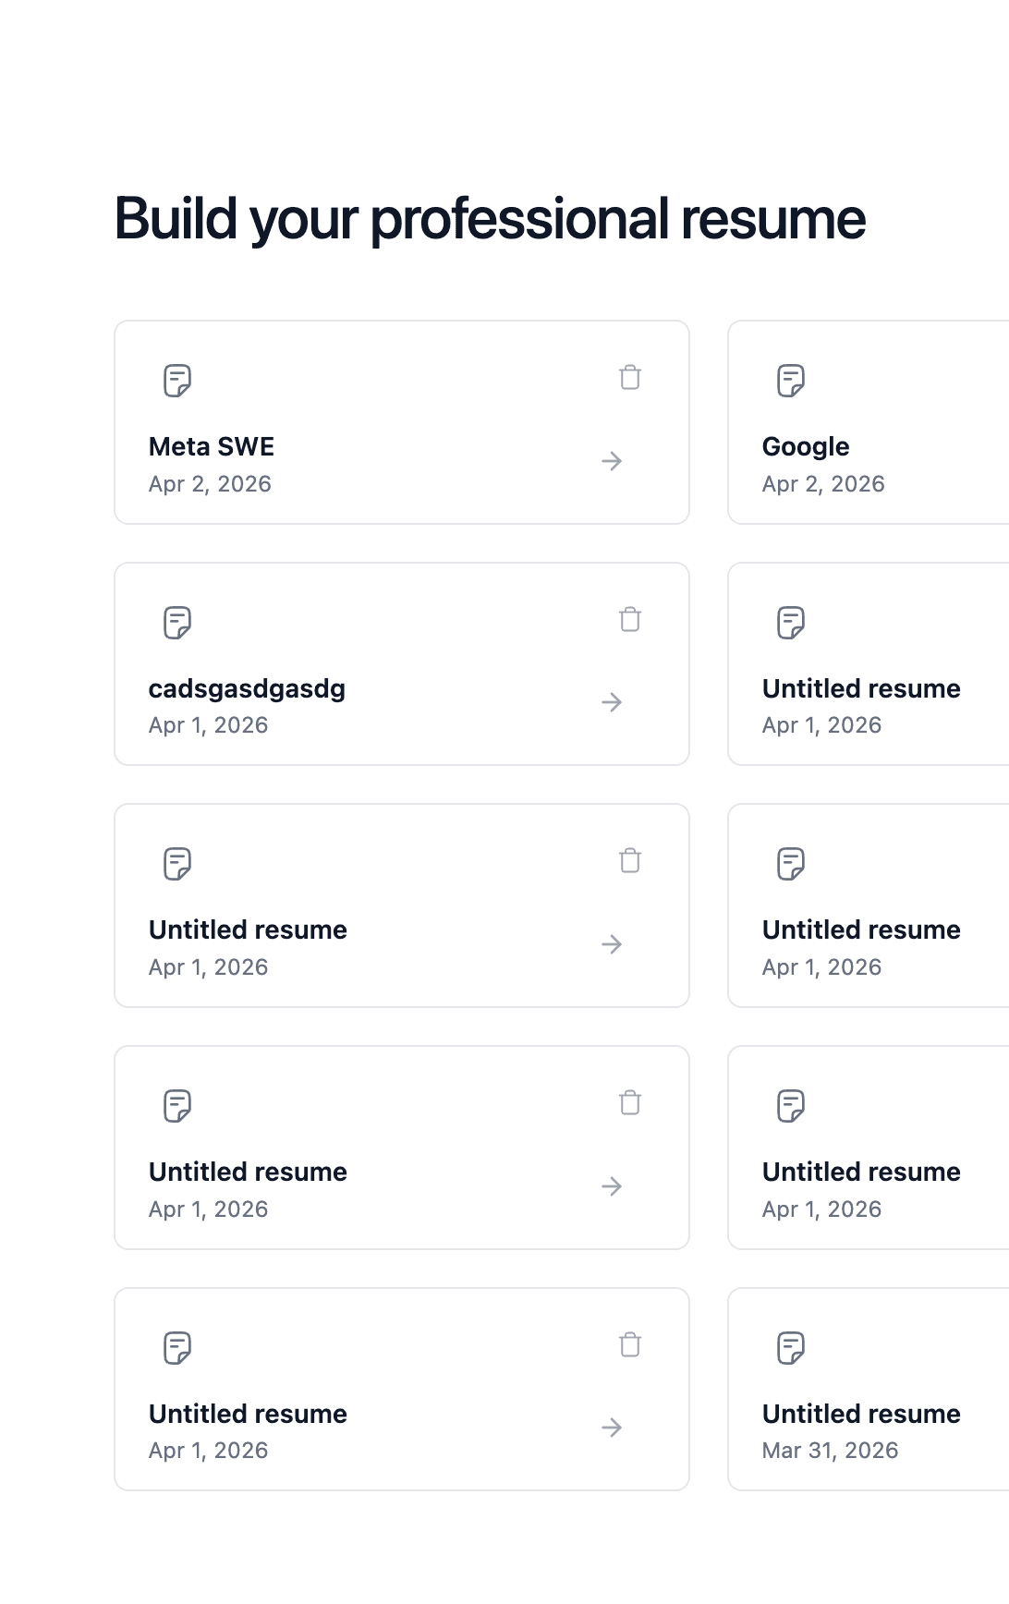Click the document icon on Google card

(791, 380)
